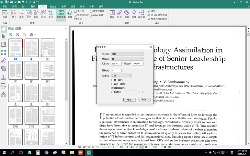Screen dimensions: 250x156
Task: Click the 插入 (Insert page) ribbon icon
Action: [14, 14]
